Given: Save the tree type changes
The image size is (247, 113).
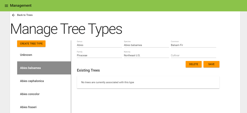Looking at the screenshot, I should tap(211, 64).
